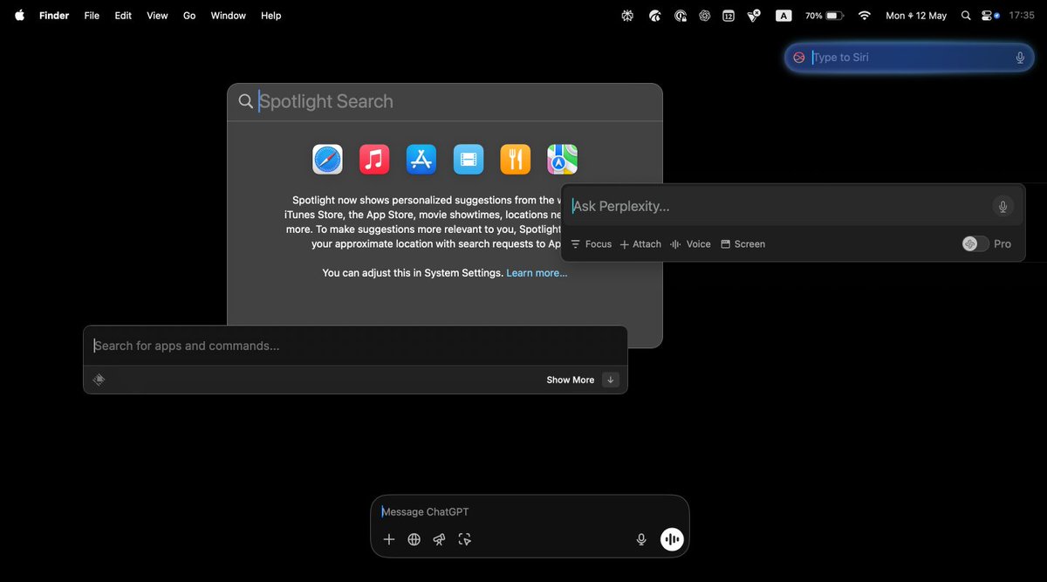Screen dimensions: 1047x582
Task: Open the File menu
Action: (x=92, y=16)
